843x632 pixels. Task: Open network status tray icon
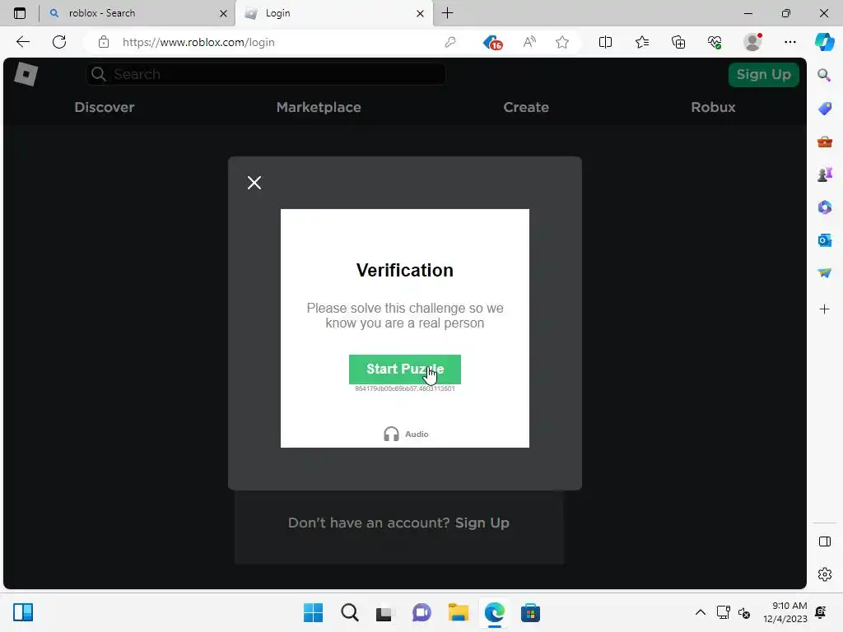point(723,612)
